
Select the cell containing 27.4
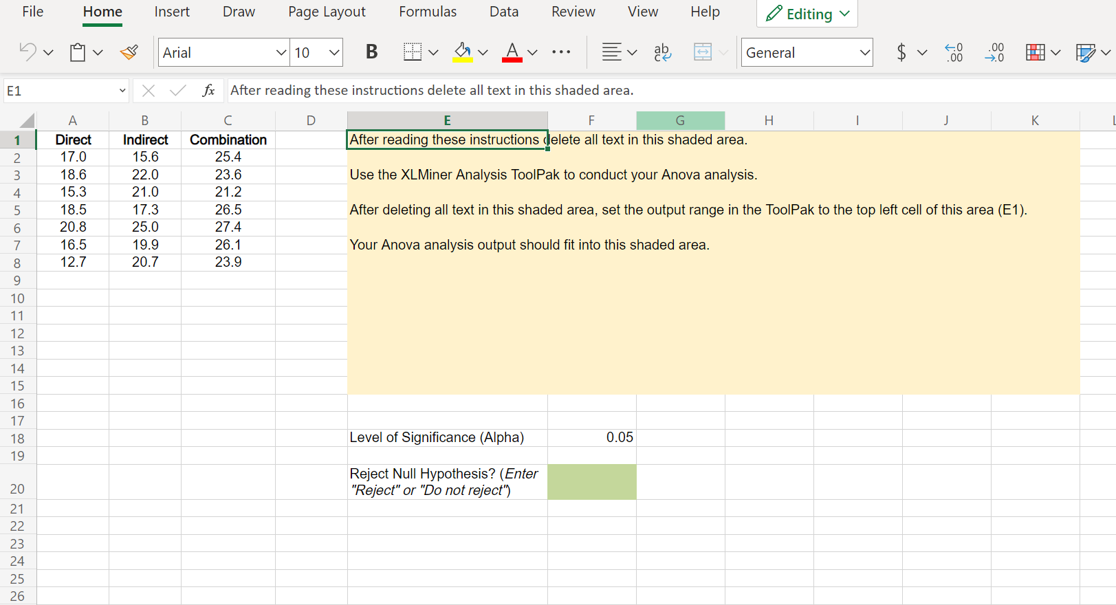click(228, 227)
